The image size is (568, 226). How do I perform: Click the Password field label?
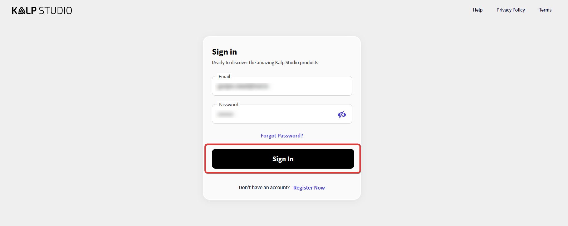(x=228, y=105)
